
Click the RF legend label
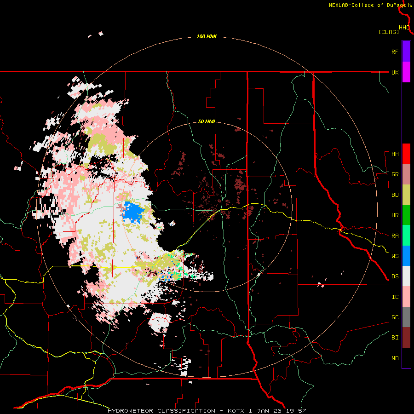(x=395, y=52)
